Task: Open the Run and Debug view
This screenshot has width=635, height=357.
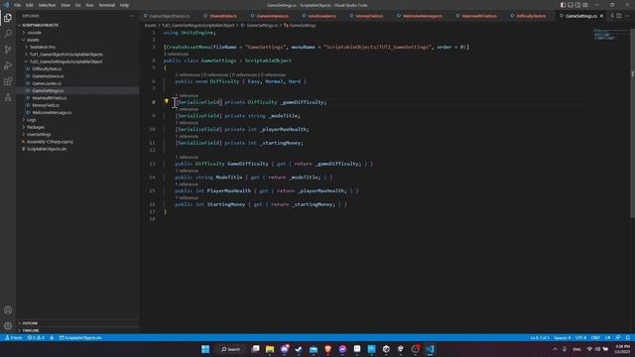Action: [x=8, y=65]
